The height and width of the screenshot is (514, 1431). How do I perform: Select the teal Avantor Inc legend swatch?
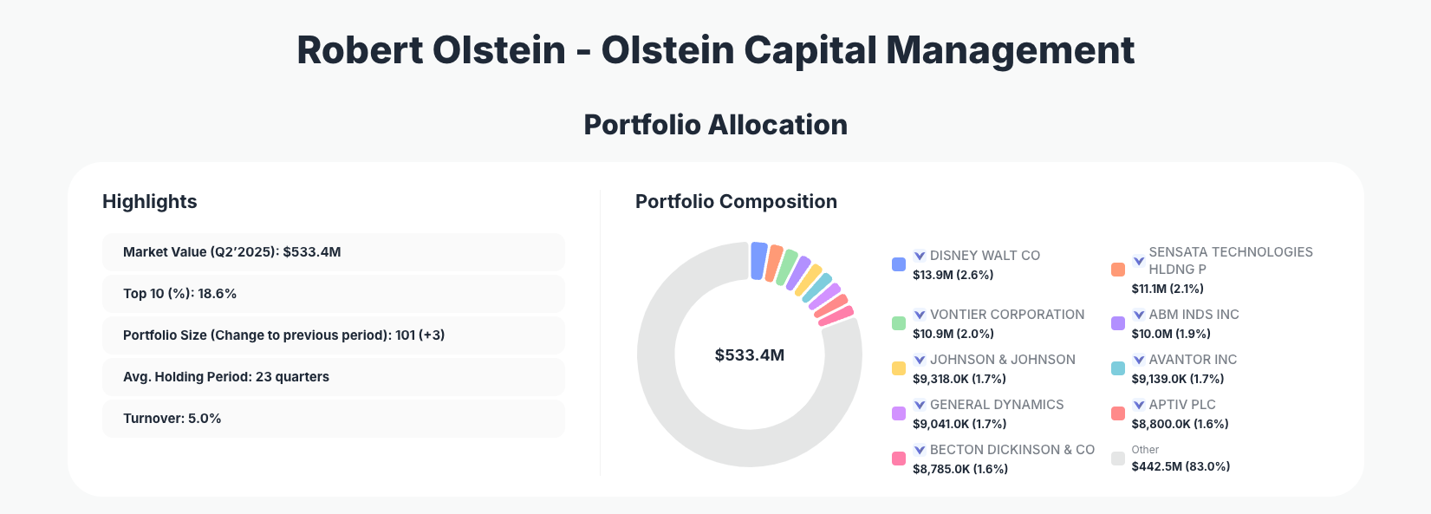(x=1117, y=368)
